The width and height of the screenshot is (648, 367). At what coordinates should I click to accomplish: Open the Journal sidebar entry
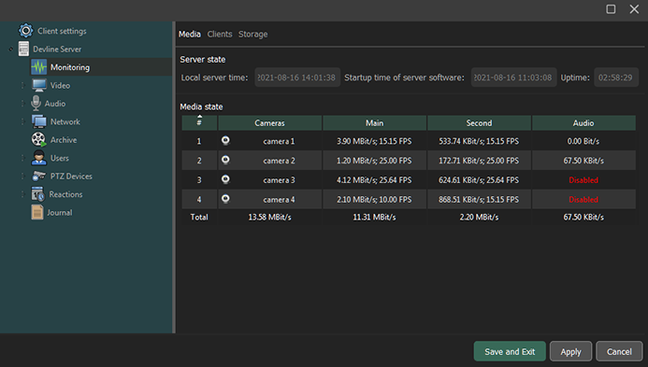[x=60, y=213]
